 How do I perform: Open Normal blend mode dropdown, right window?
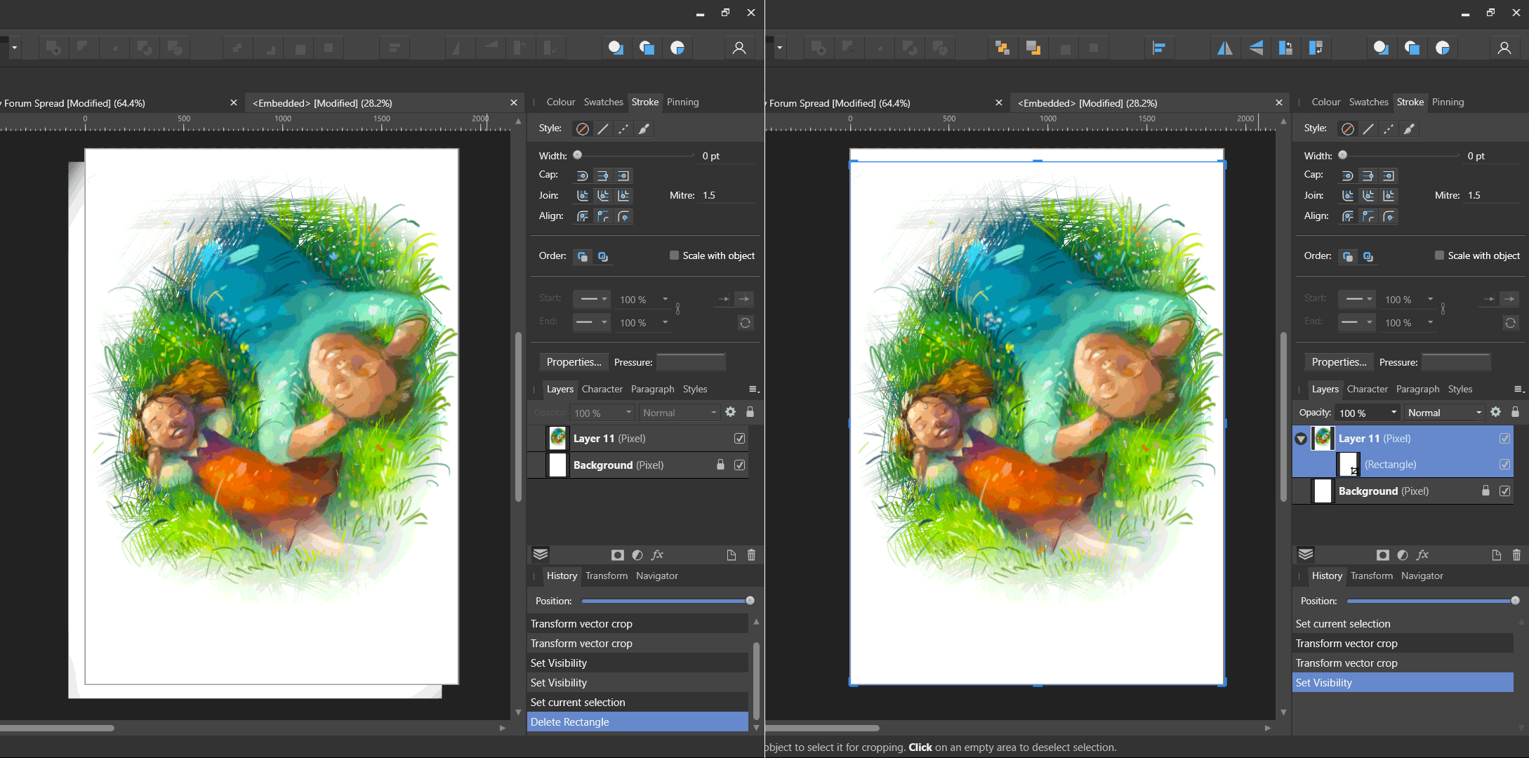click(1445, 413)
